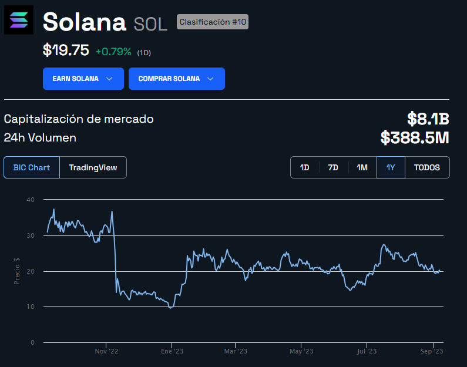Click the Sep '23 axis marker
Image resolution: width=467 pixels, height=367 pixels.
pos(432,351)
